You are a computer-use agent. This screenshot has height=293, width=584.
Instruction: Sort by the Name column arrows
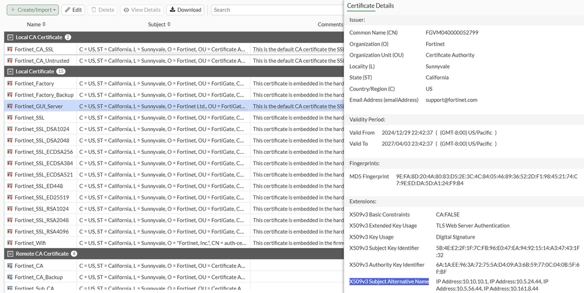pos(44,24)
